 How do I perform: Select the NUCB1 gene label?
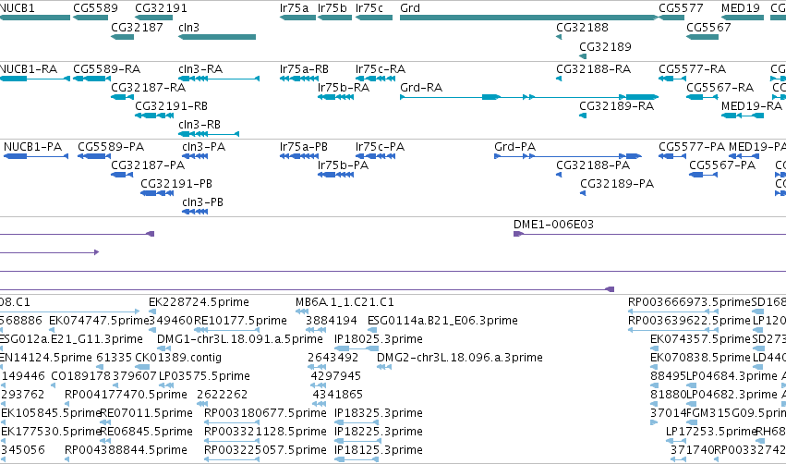pos(17,8)
